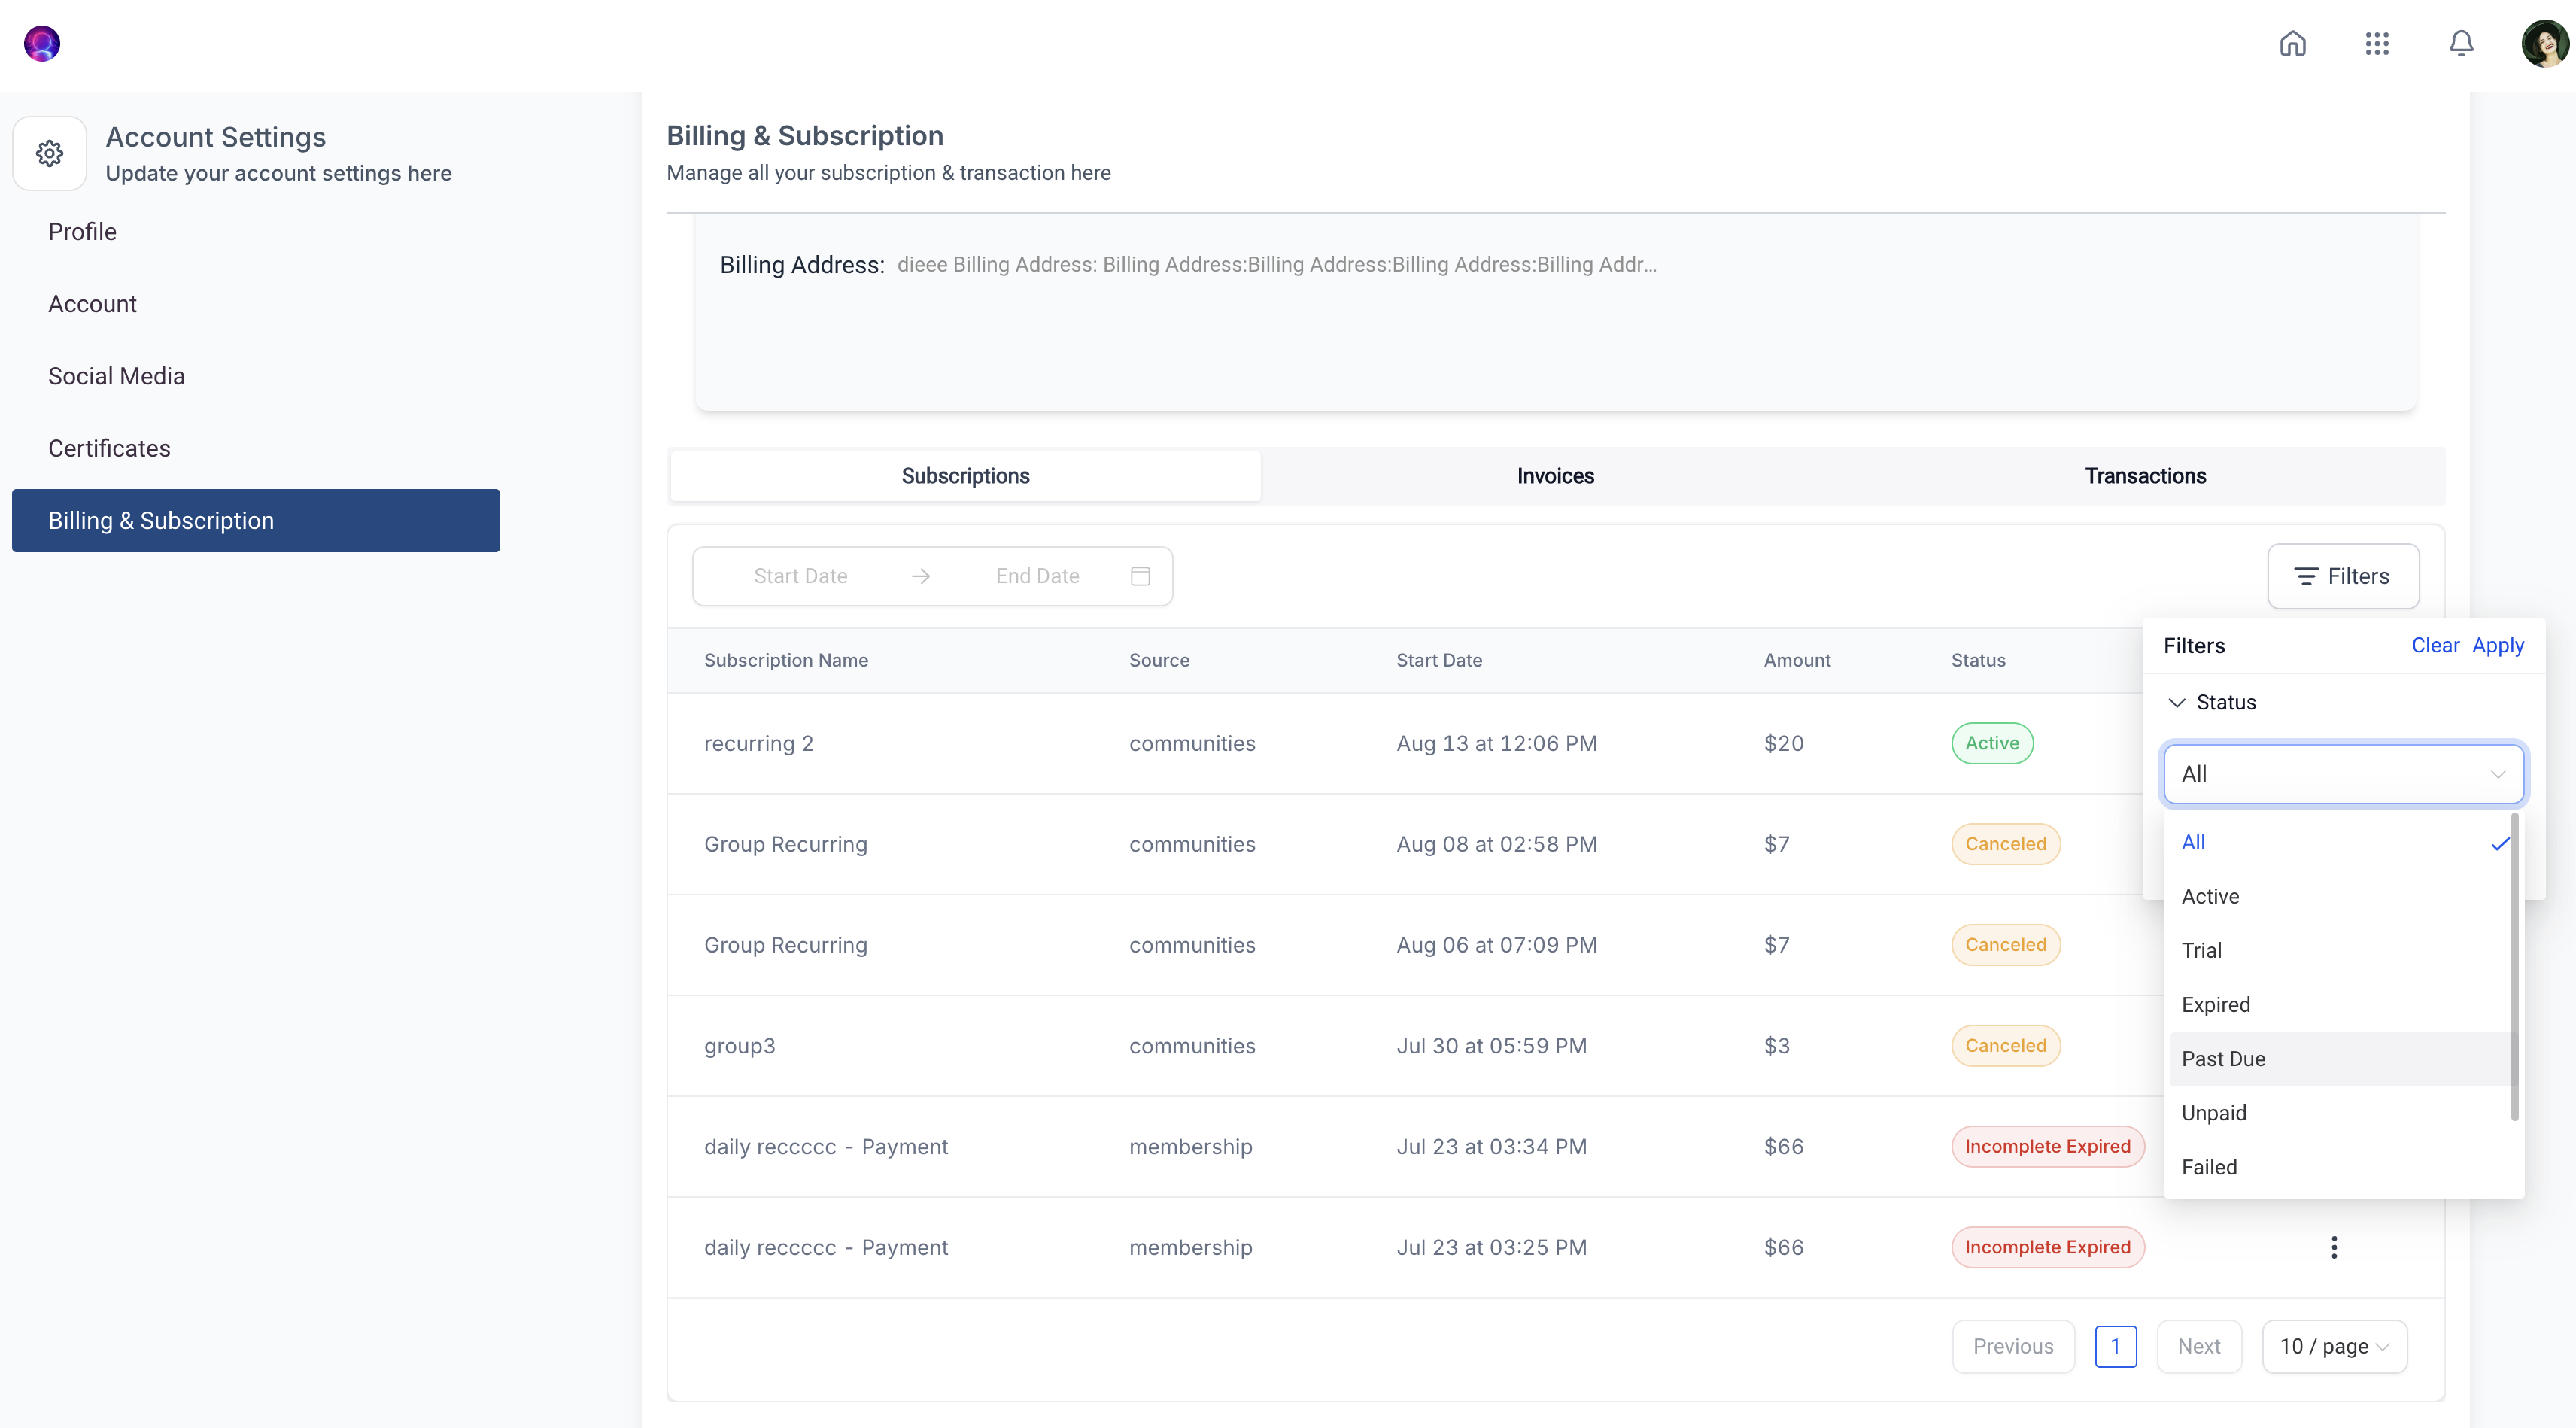Open three-dot menu for last subscription row
This screenshot has width=2576, height=1428.
(x=2334, y=1247)
